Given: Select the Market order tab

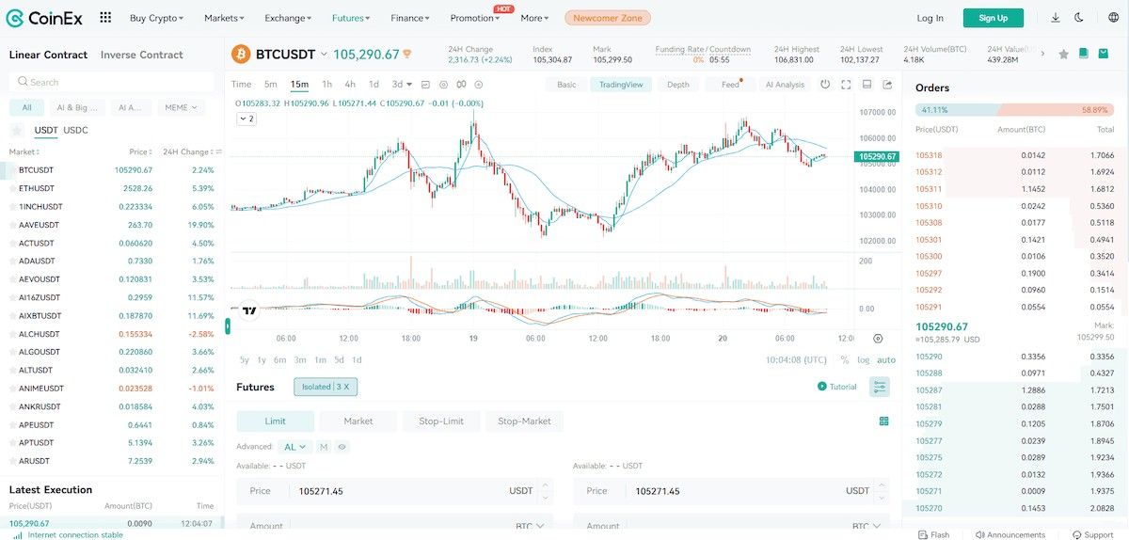Looking at the screenshot, I should pyautogui.click(x=358, y=421).
